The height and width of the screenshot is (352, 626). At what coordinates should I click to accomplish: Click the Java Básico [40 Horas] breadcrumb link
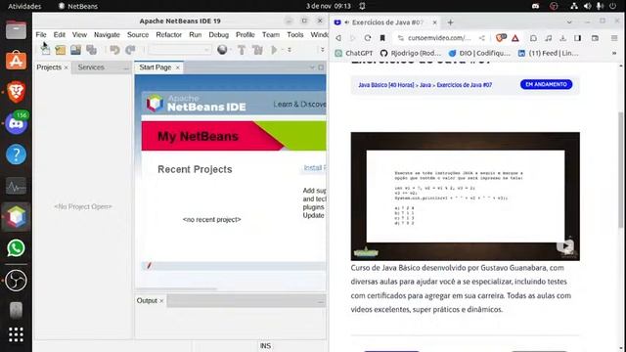tap(386, 85)
